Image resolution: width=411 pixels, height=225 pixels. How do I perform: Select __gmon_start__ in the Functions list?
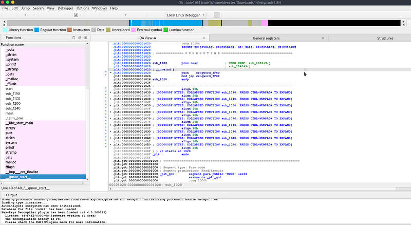[43, 177]
